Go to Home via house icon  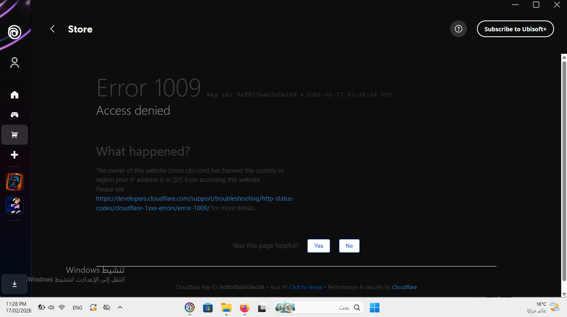pyautogui.click(x=15, y=95)
